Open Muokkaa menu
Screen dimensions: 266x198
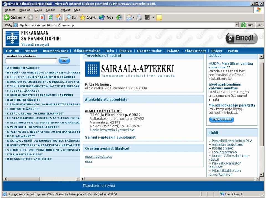(25, 10)
